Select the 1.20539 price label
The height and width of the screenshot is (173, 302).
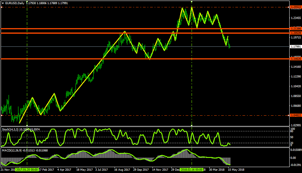point(296,33)
